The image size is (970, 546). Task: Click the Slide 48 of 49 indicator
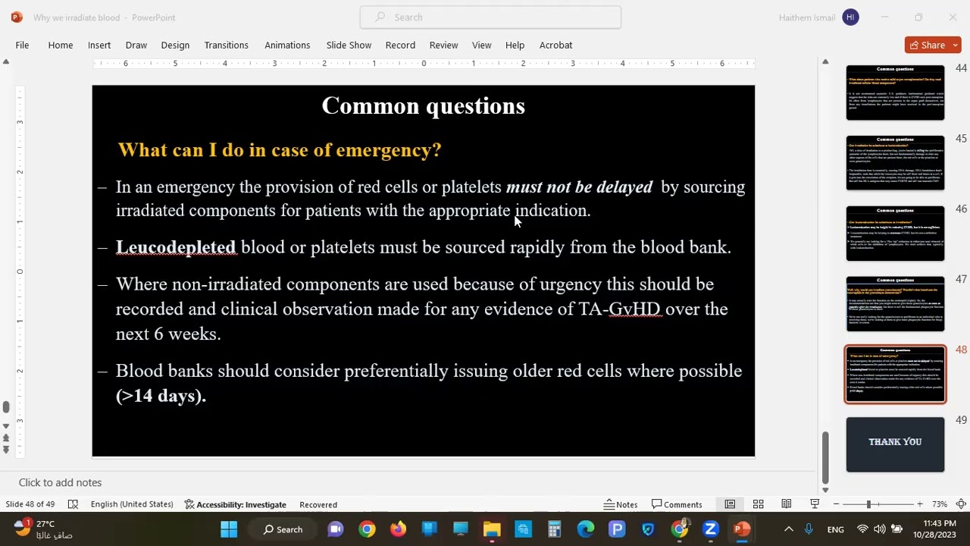tap(30, 504)
